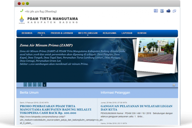The height and width of the screenshot is (128, 192).
Task: Open the LAPORAN menu item
Action: (x=127, y=33)
